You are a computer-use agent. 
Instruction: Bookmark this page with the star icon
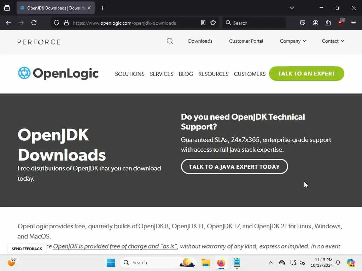pos(213,23)
